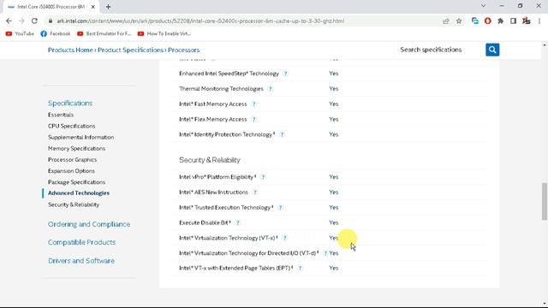This screenshot has height=308, width=548.
Task: Open the extensions puzzle icon
Action: point(500,21)
